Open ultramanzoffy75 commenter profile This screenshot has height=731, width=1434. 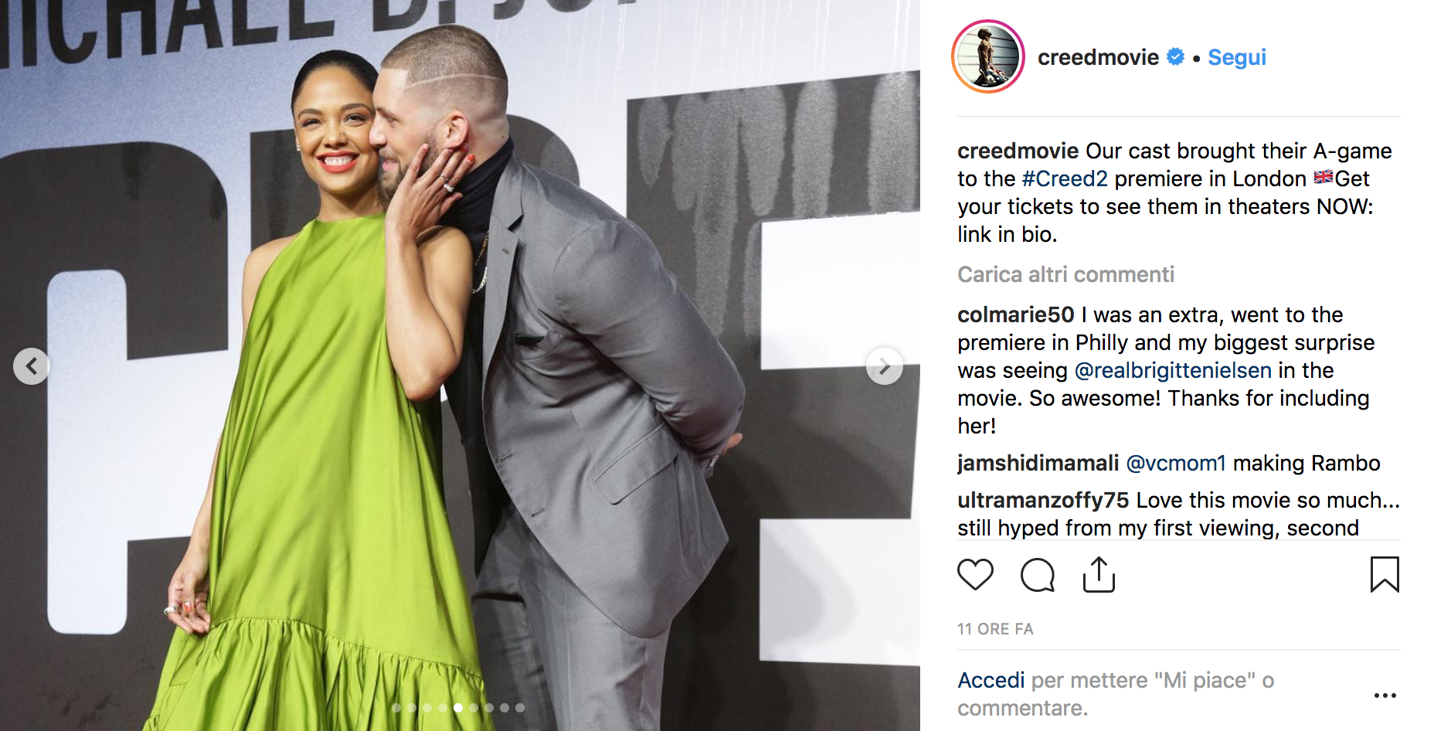1043,500
